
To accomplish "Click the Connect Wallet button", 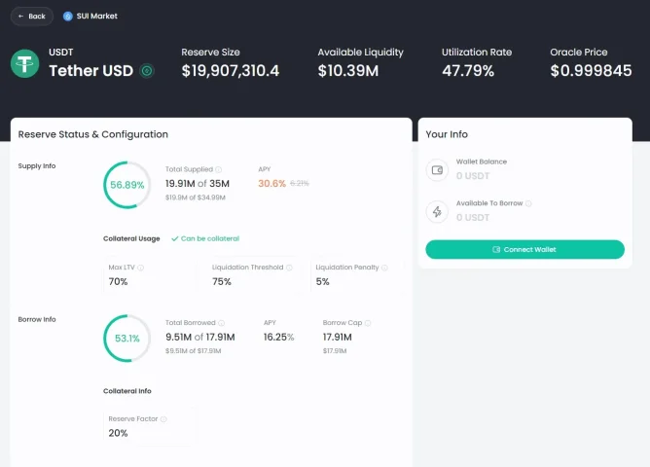I will (524, 249).
